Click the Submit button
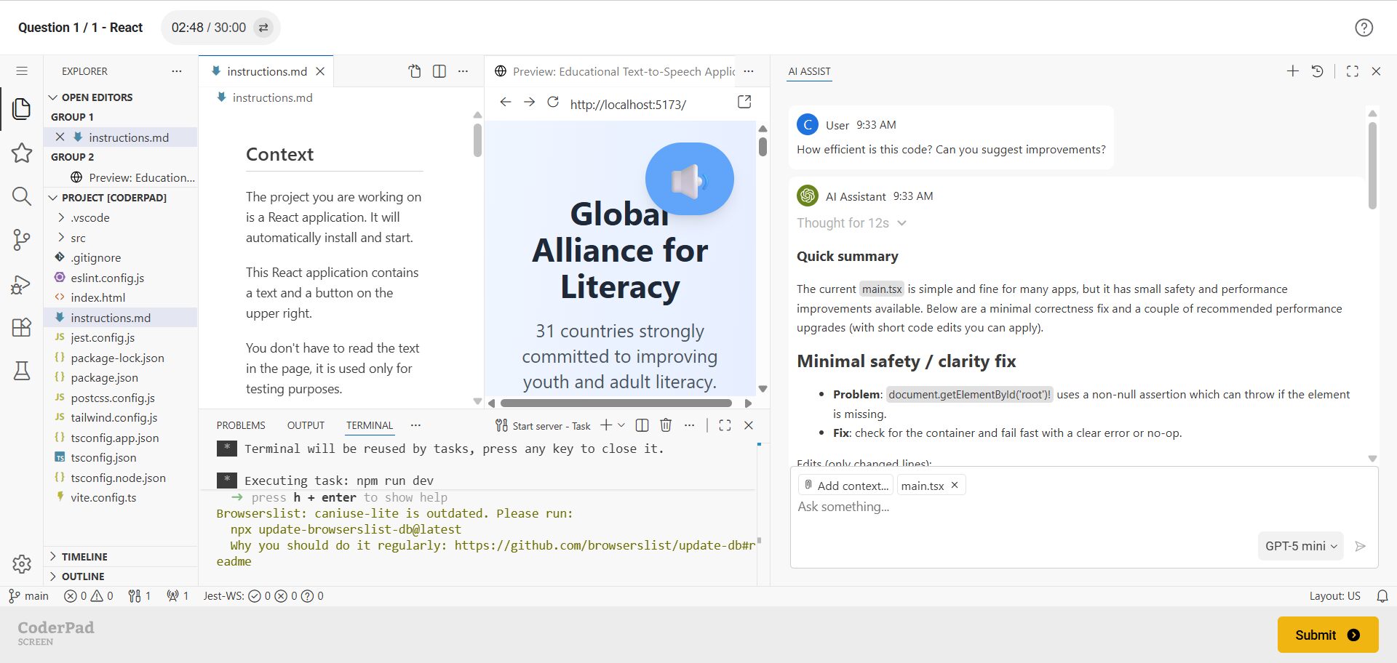Viewport: 1397px width, 663px height. 1327,635
